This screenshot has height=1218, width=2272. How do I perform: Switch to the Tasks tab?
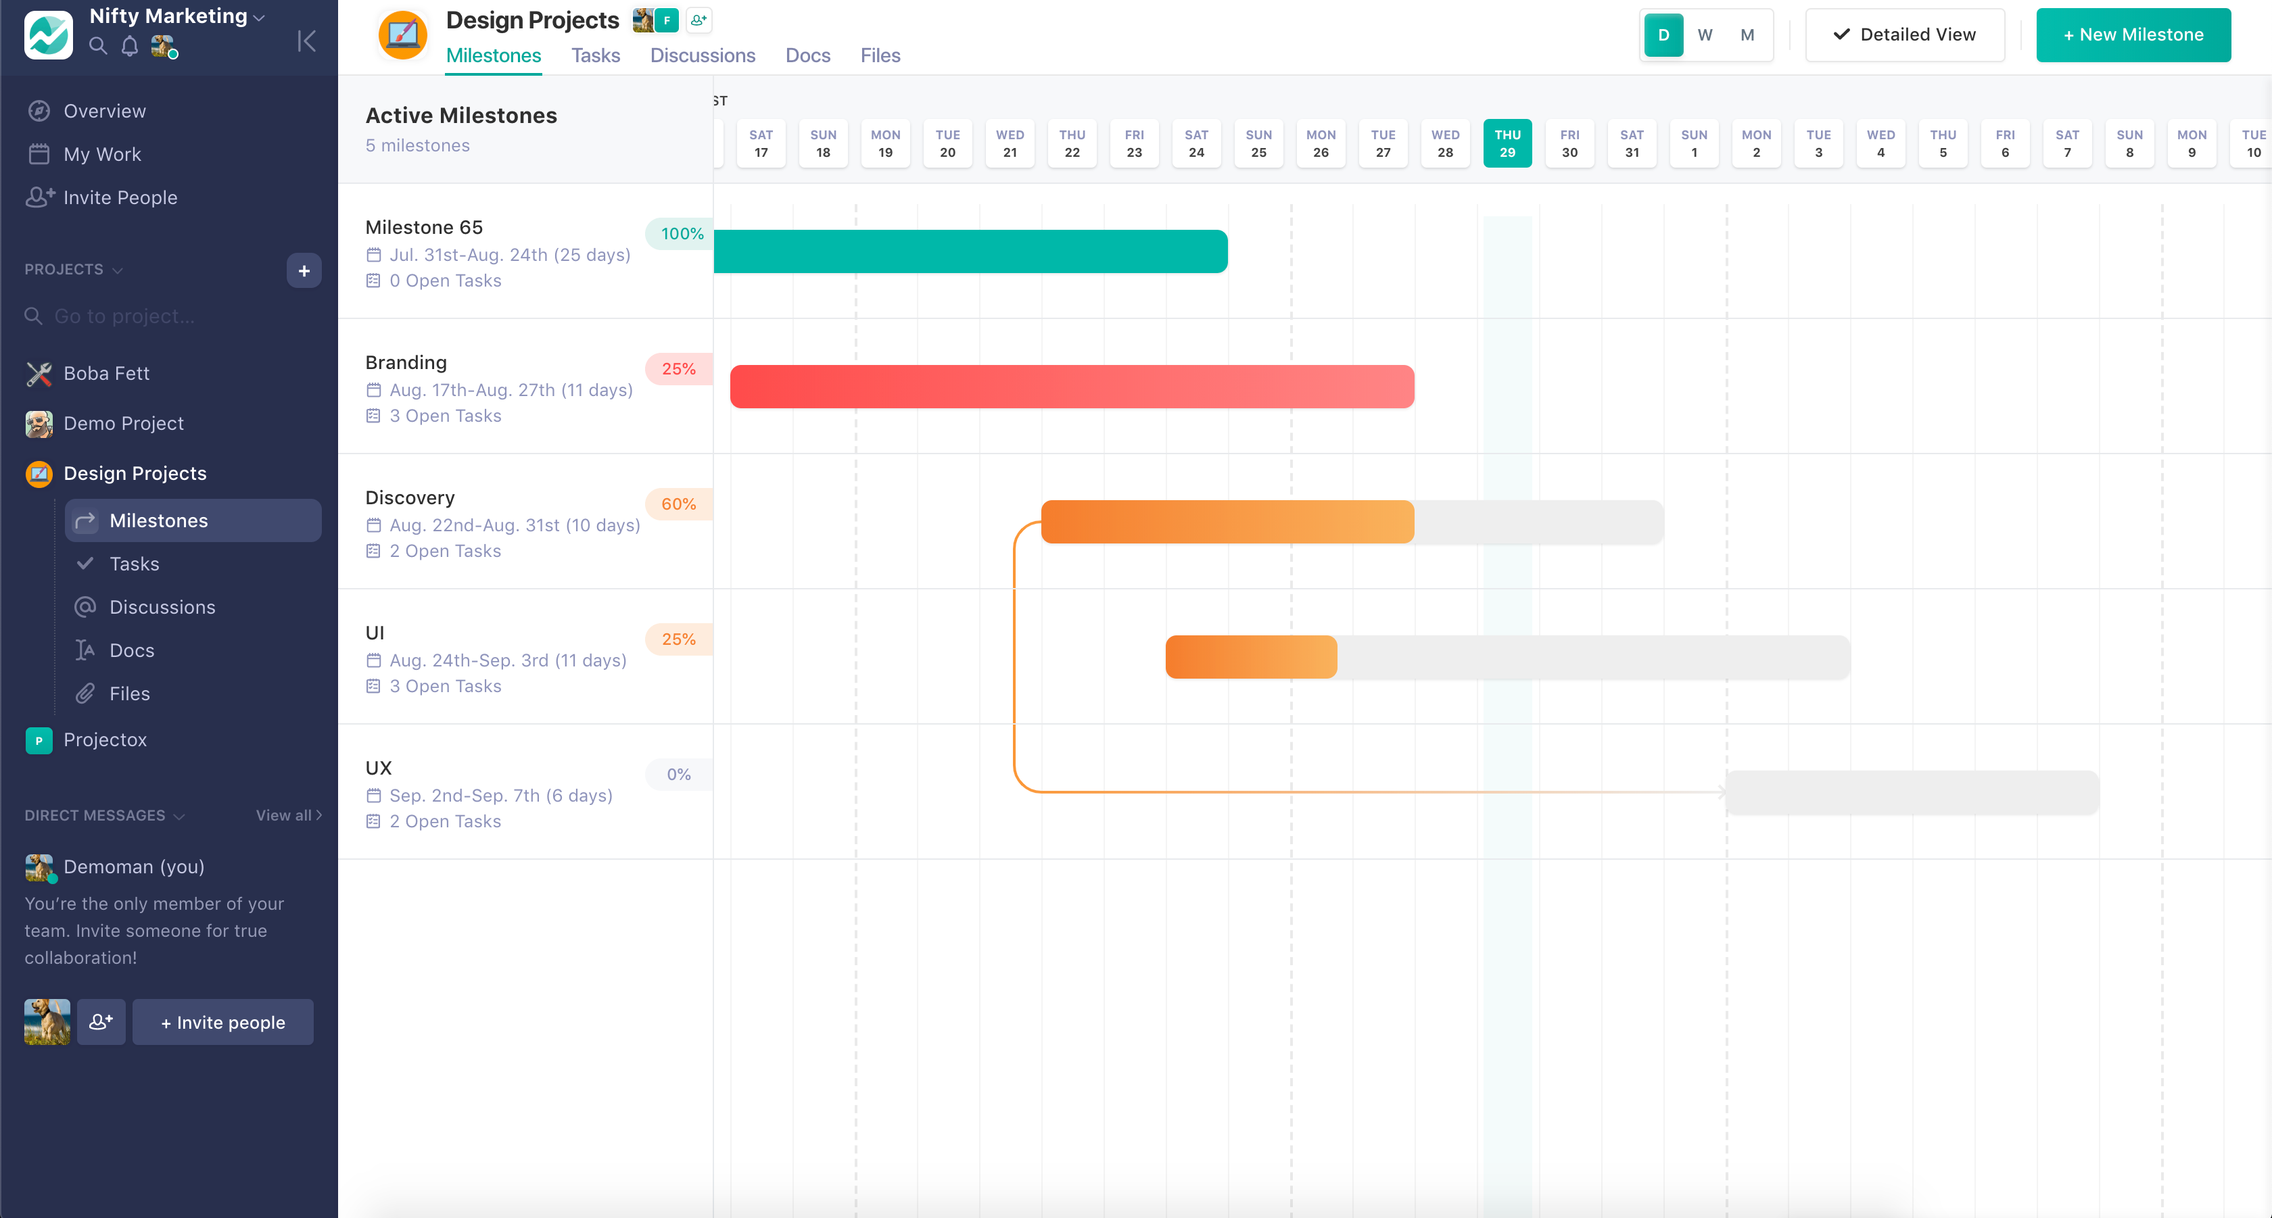595,55
